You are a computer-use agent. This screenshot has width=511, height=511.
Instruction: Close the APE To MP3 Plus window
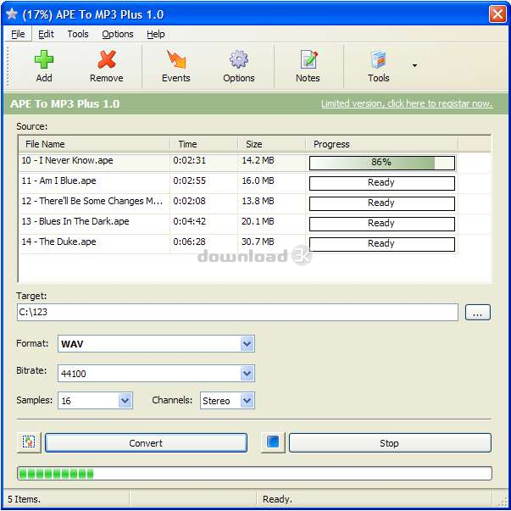(x=497, y=14)
